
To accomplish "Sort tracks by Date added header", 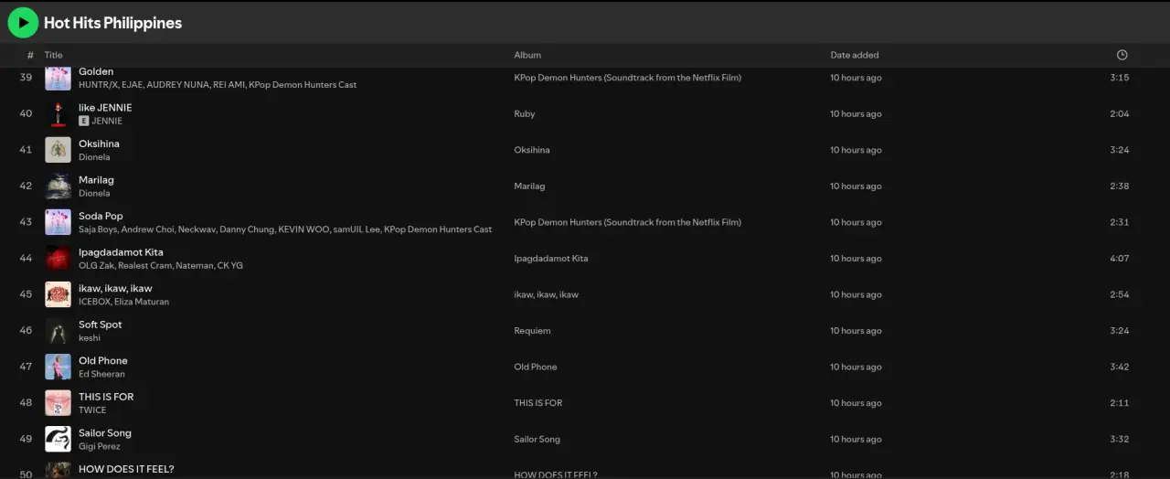I will pyautogui.click(x=855, y=55).
